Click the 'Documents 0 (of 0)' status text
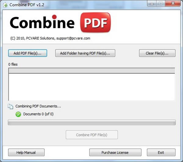183x162 pixels. pos(38,114)
